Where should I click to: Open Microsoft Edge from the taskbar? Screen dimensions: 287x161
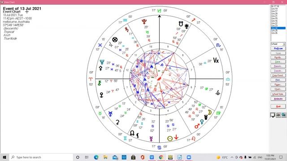[x=96, y=157]
